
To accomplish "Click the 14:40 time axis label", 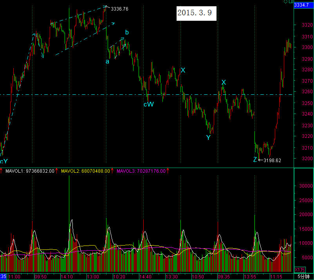I will (146, 276).
